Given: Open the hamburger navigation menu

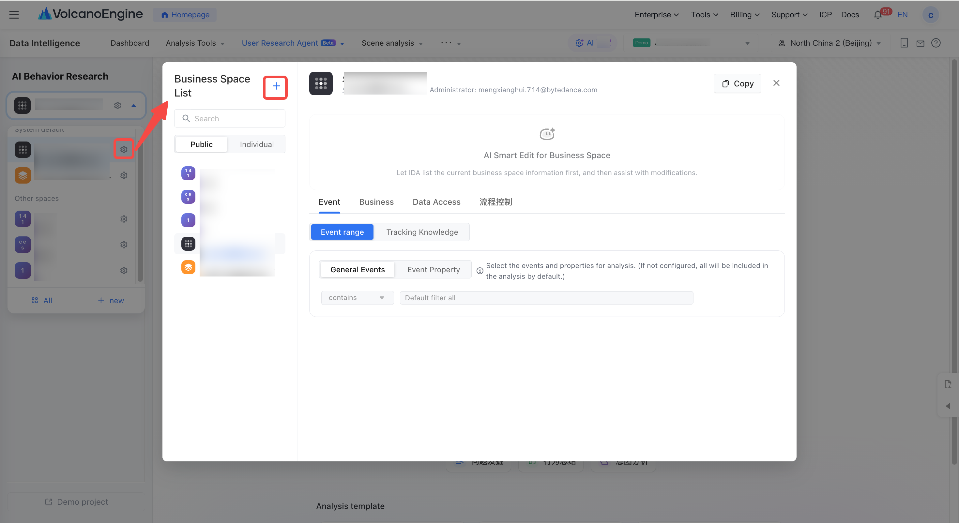Looking at the screenshot, I should coord(14,15).
